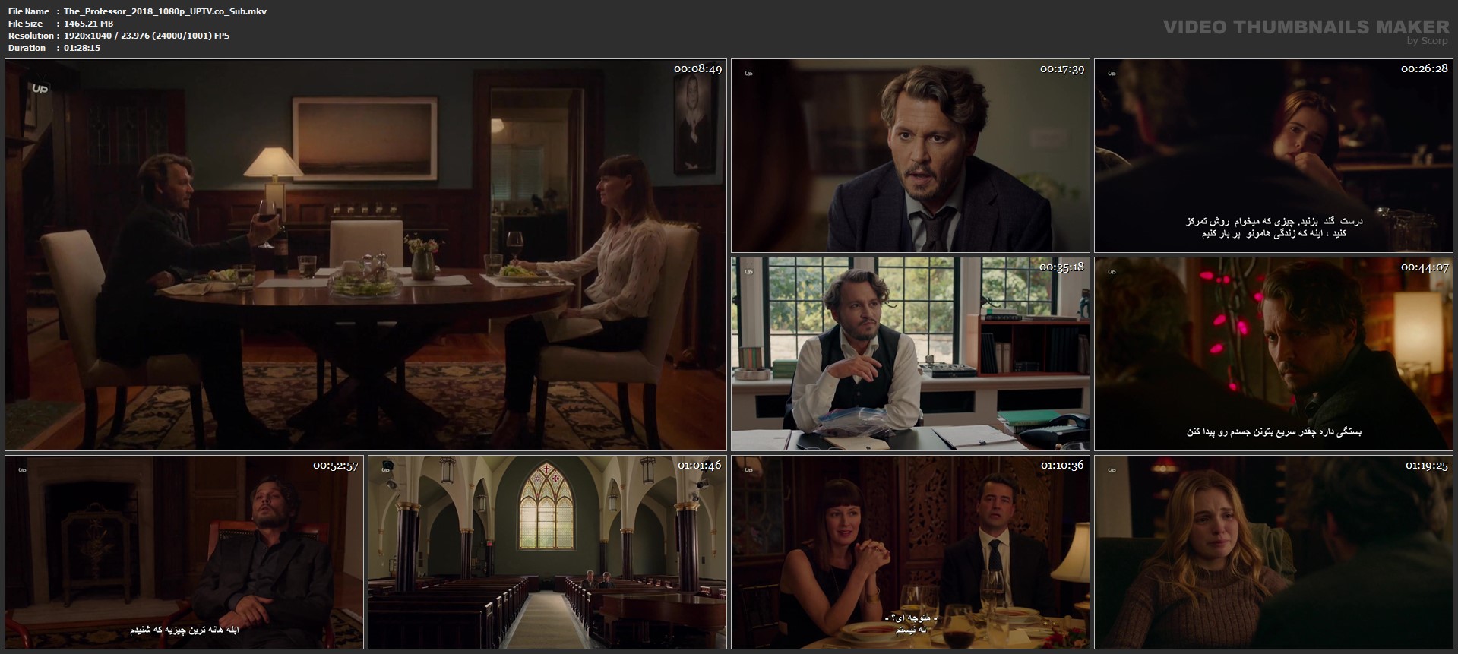The image size is (1458, 654).
Task: Select the thumbnail of the man seated at an office desk
Action: (910, 354)
